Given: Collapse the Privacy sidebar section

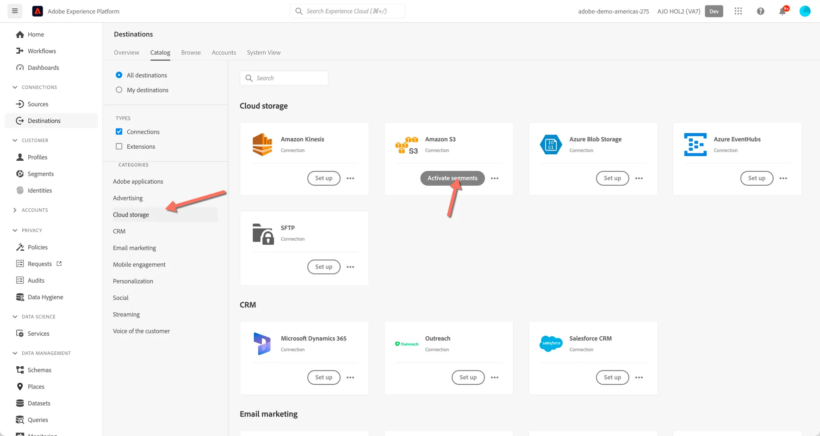Looking at the screenshot, I should pyautogui.click(x=15, y=230).
